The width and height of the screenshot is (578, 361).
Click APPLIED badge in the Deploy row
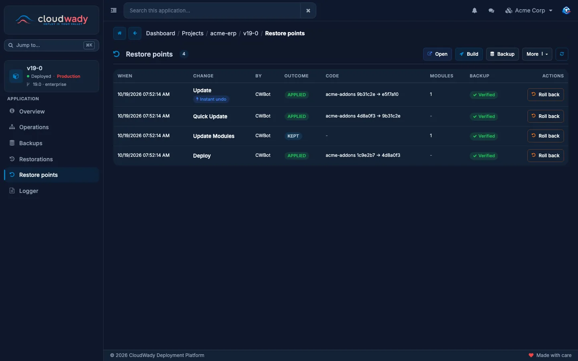coord(297,156)
